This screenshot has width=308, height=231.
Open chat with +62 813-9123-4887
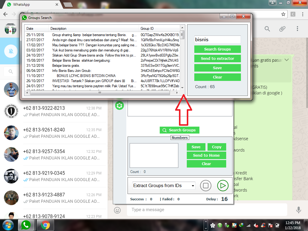[54, 198]
